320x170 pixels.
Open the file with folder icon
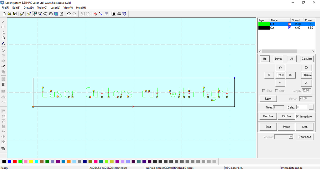coord(9,14)
